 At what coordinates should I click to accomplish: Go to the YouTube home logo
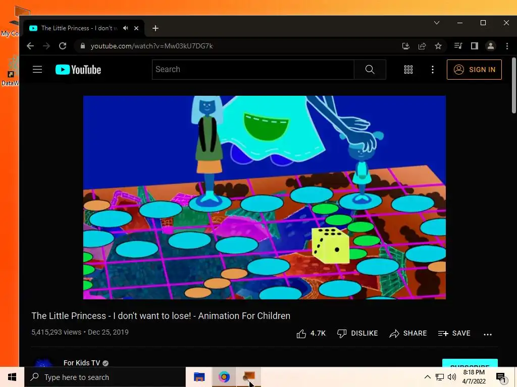(x=78, y=70)
